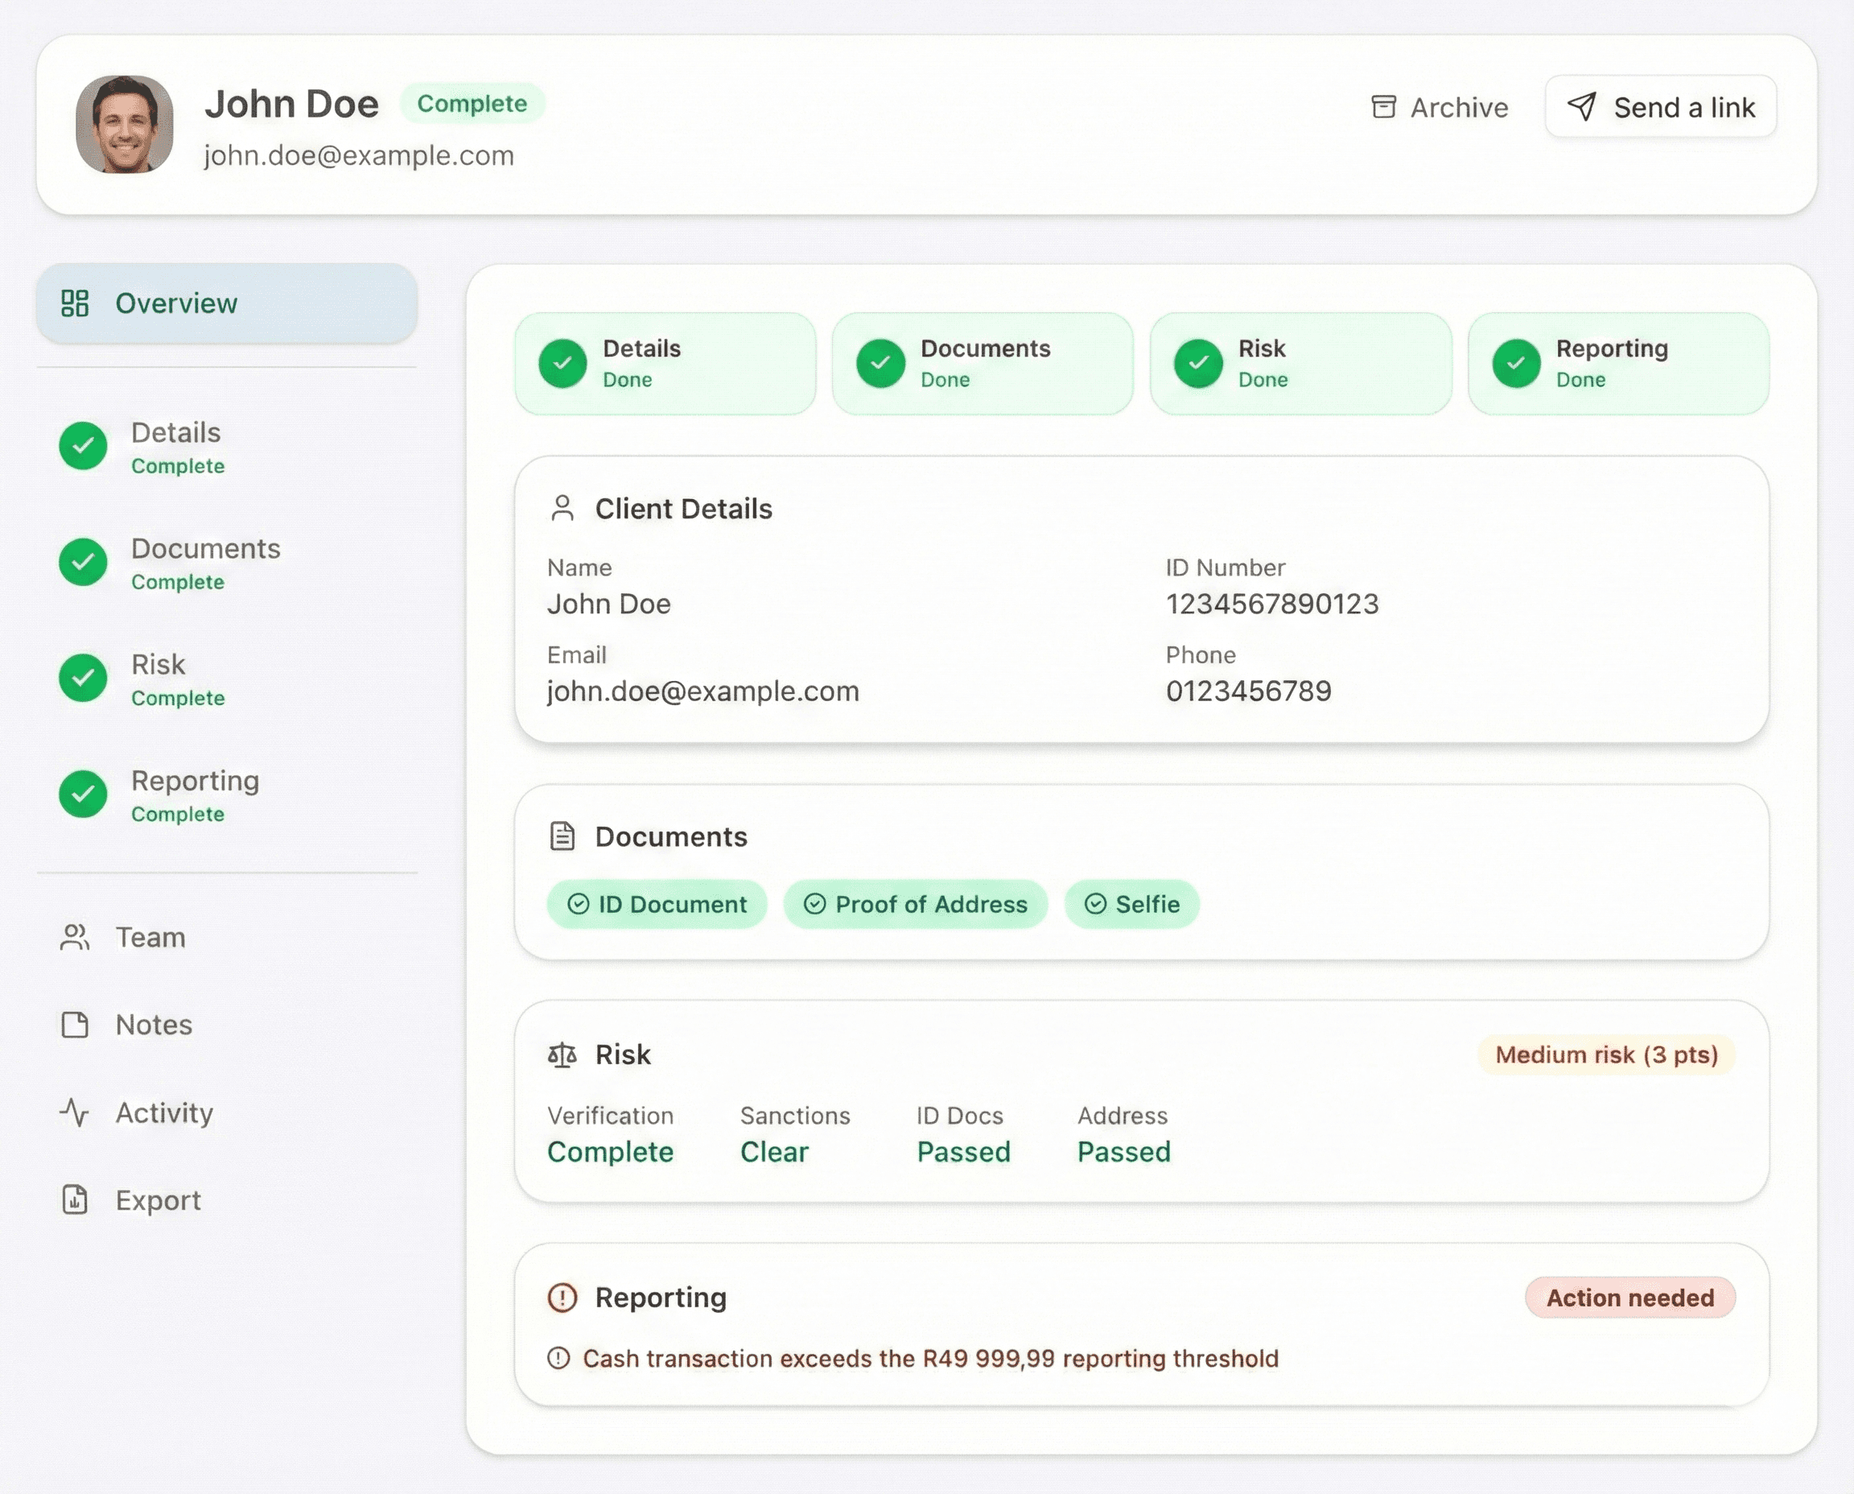Click the Documents file icon
1854x1494 pixels.
[x=562, y=836]
